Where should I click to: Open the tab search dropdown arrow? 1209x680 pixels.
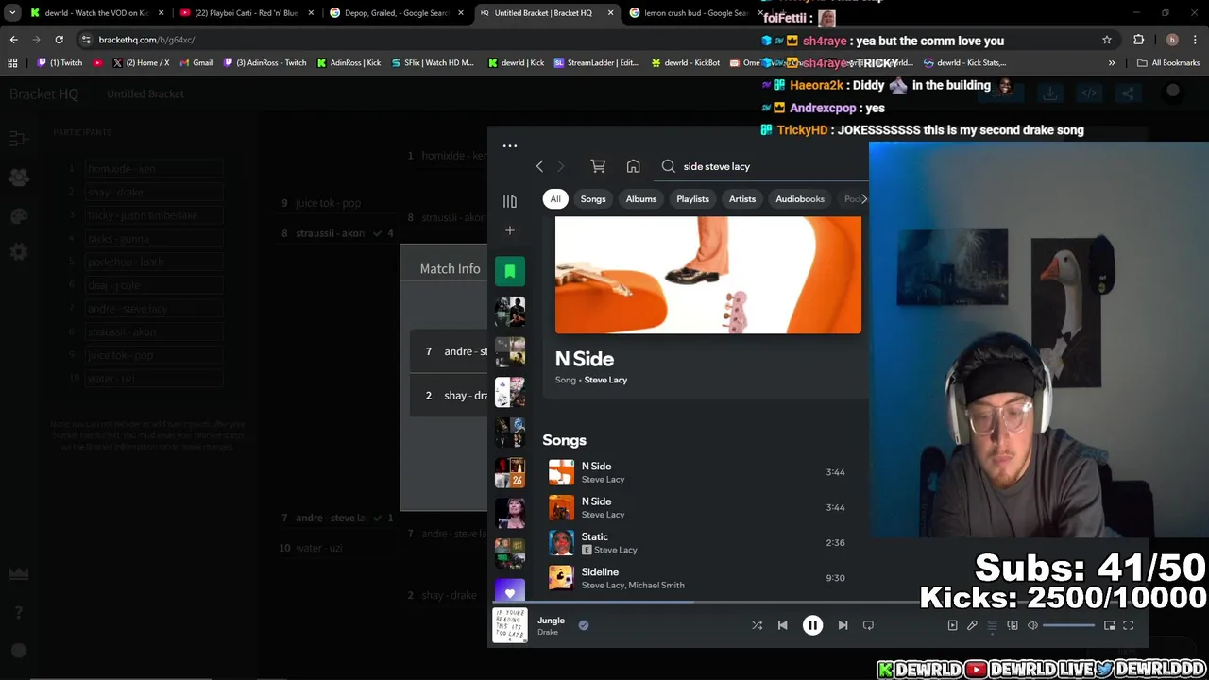(12, 13)
